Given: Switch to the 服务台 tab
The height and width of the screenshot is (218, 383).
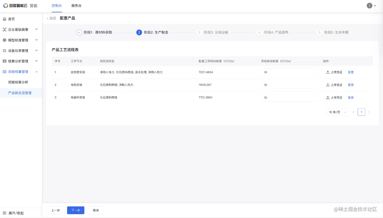Looking at the screenshot, I should (76, 6).
